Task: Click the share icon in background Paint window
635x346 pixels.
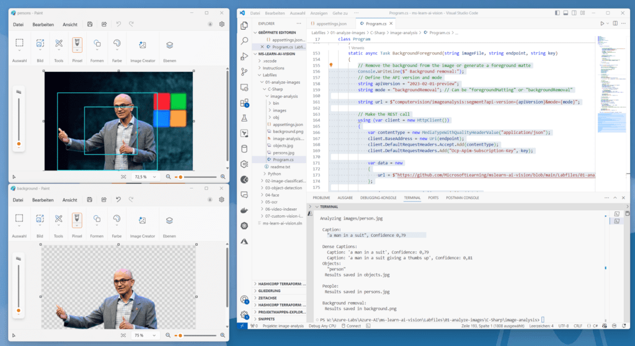Action: coord(104,199)
